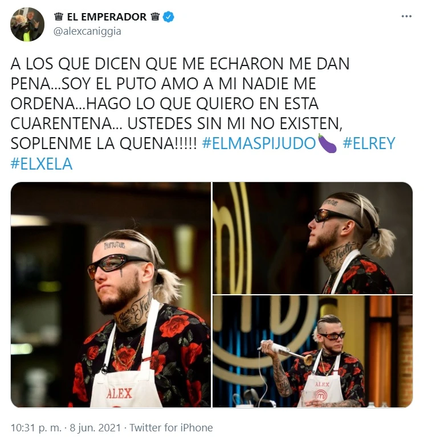Image resolution: width=424 pixels, height=445 pixels.
Task: Enlarge the large left photo of Alex
Action: [x=111, y=295]
